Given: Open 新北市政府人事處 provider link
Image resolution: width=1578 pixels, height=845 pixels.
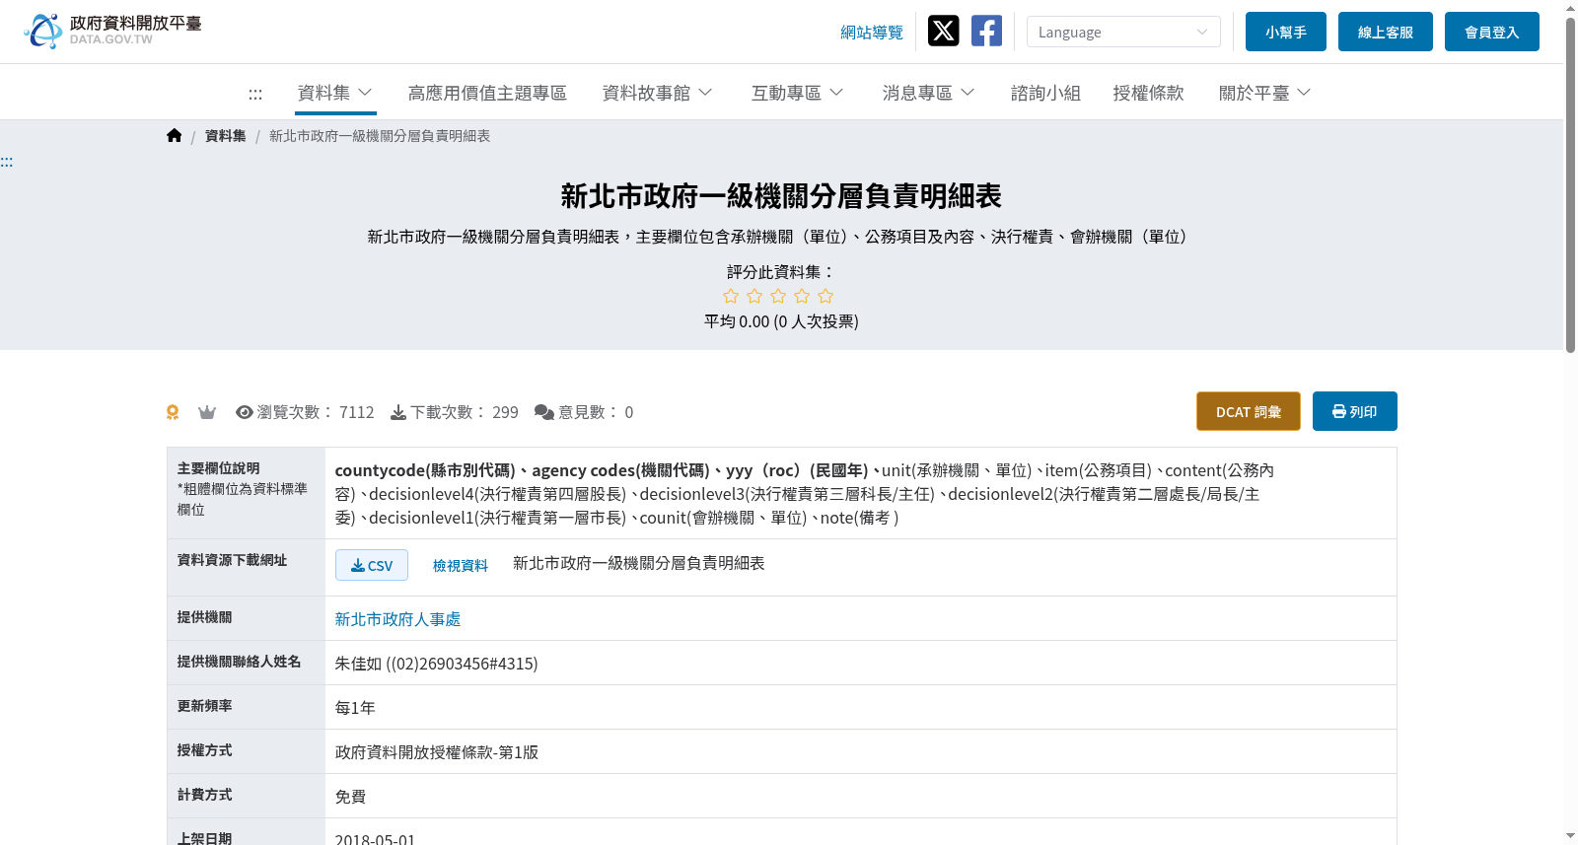Looking at the screenshot, I should click(x=397, y=619).
